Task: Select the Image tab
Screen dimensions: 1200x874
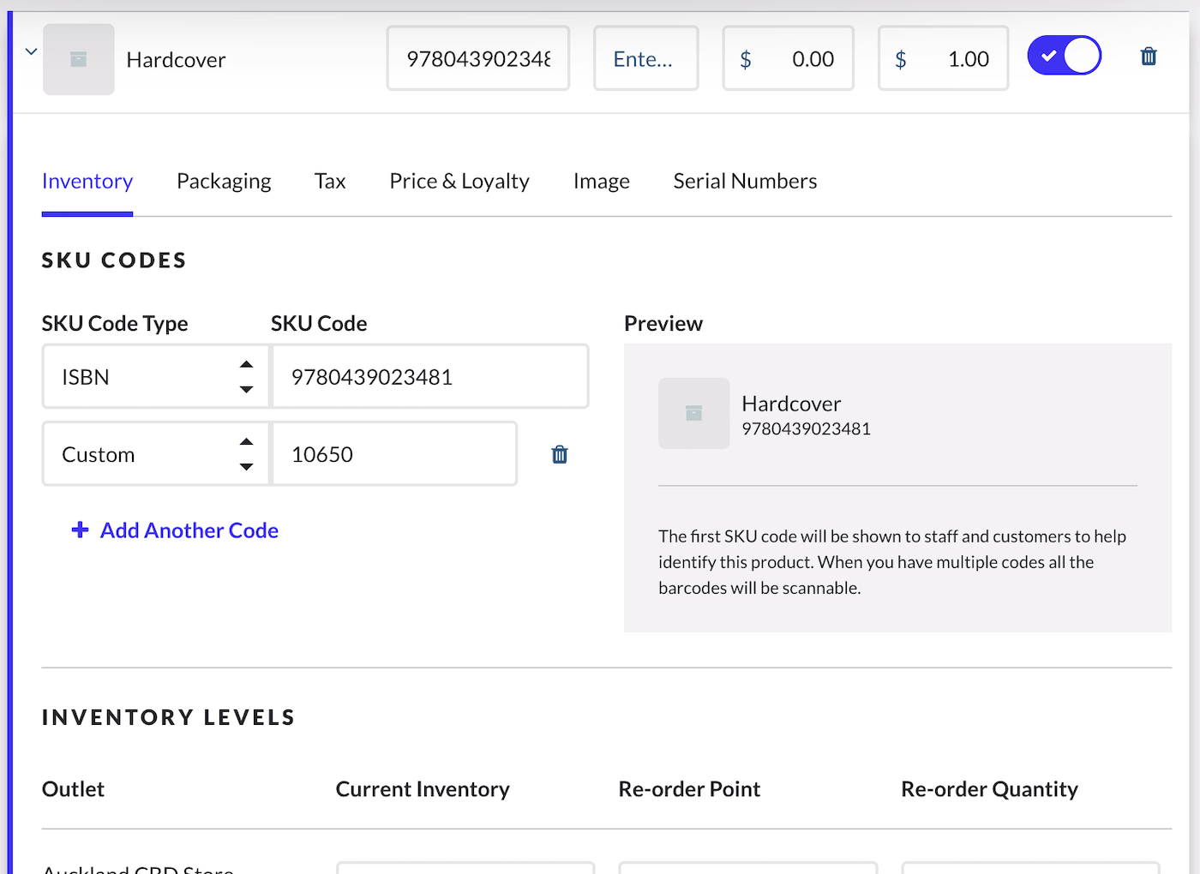Action: (x=601, y=182)
